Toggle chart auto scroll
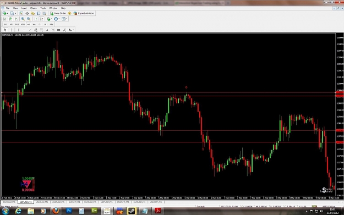This screenshot has width=344, height=215. coord(36,19)
